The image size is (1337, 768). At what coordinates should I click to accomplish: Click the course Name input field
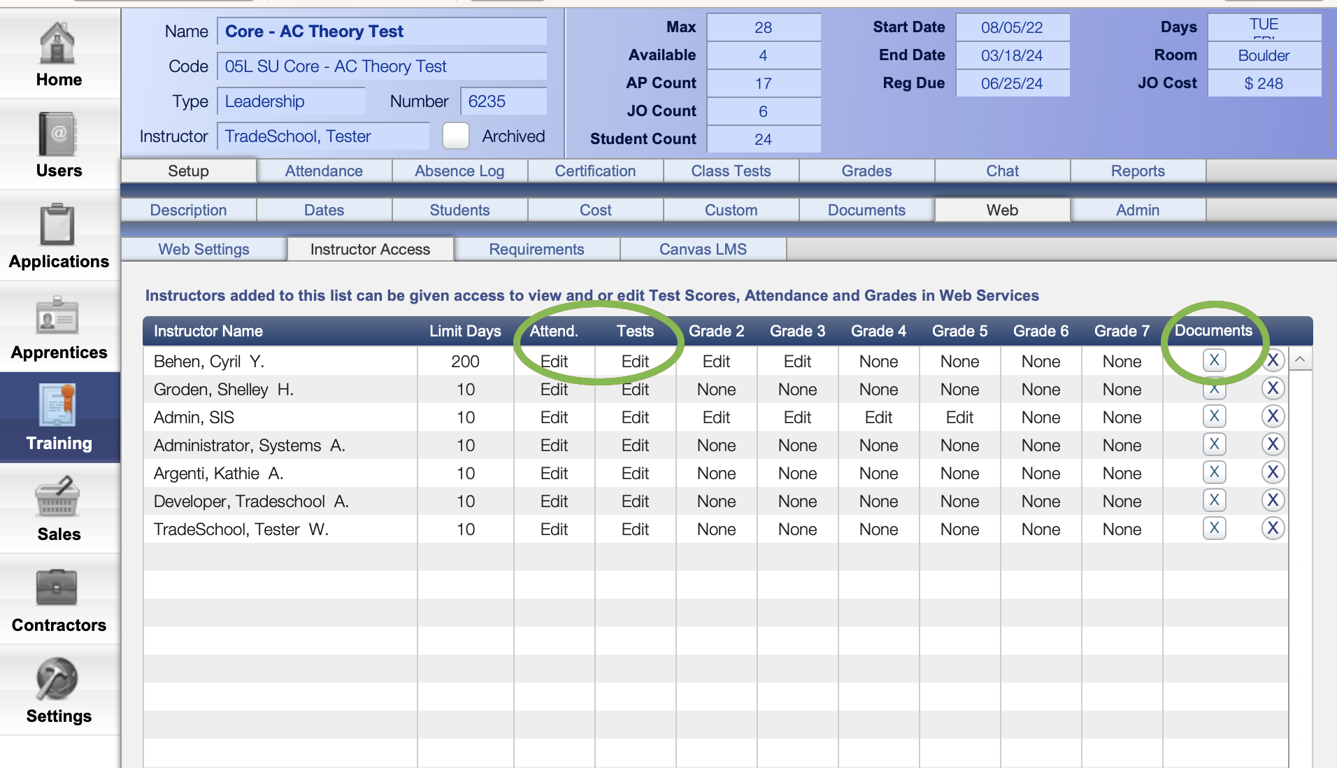(x=382, y=31)
